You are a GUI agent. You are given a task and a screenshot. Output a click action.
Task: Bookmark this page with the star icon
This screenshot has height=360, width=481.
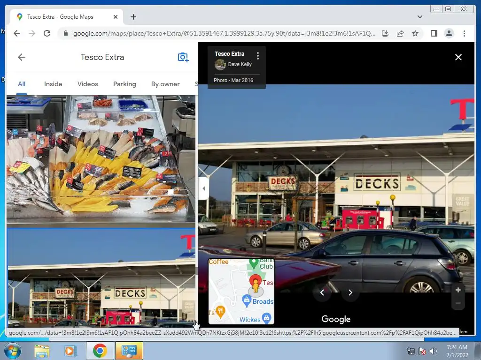click(415, 33)
